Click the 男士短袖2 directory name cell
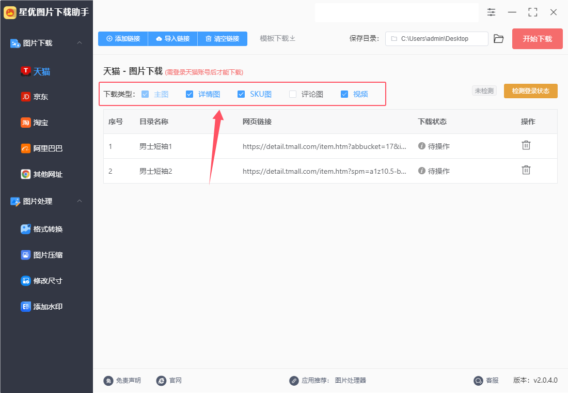Image resolution: width=568 pixels, height=393 pixels. 156,171
